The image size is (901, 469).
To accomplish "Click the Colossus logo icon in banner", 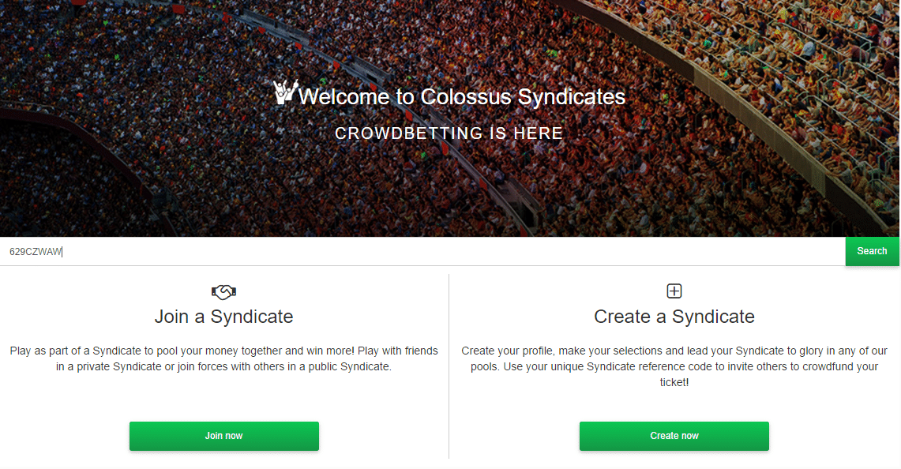I will (x=285, y=92).
